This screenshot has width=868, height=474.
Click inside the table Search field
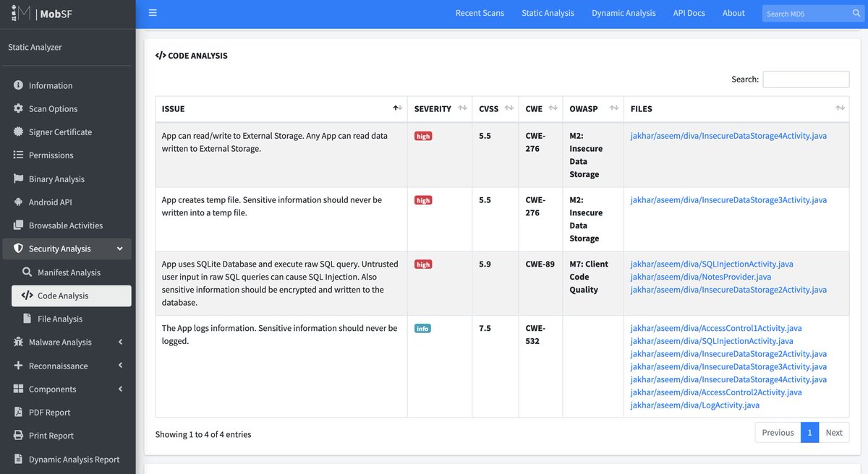coord(805,79)
